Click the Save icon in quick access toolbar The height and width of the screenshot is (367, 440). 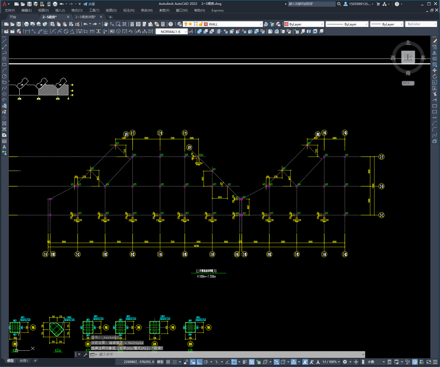click(x=29, y=4)
